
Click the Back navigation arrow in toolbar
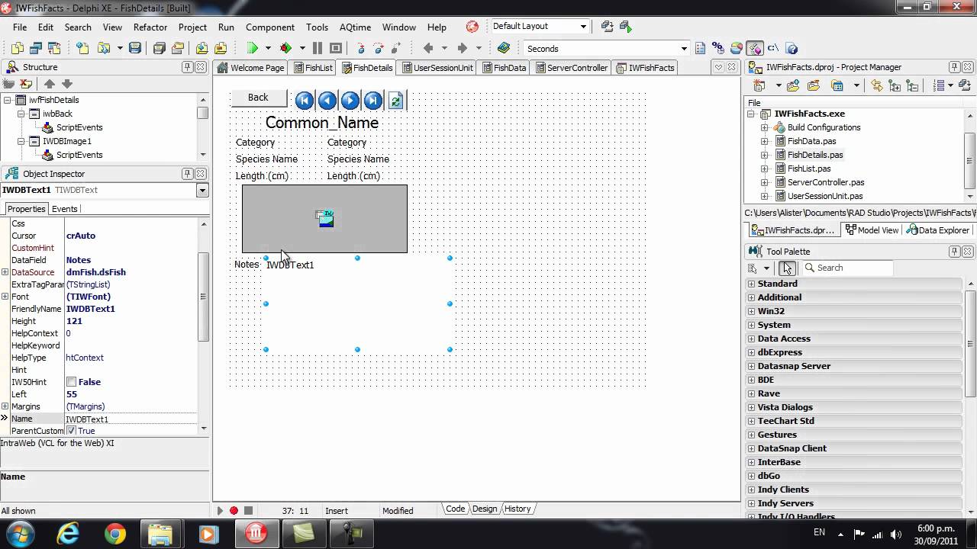[428, 48]
